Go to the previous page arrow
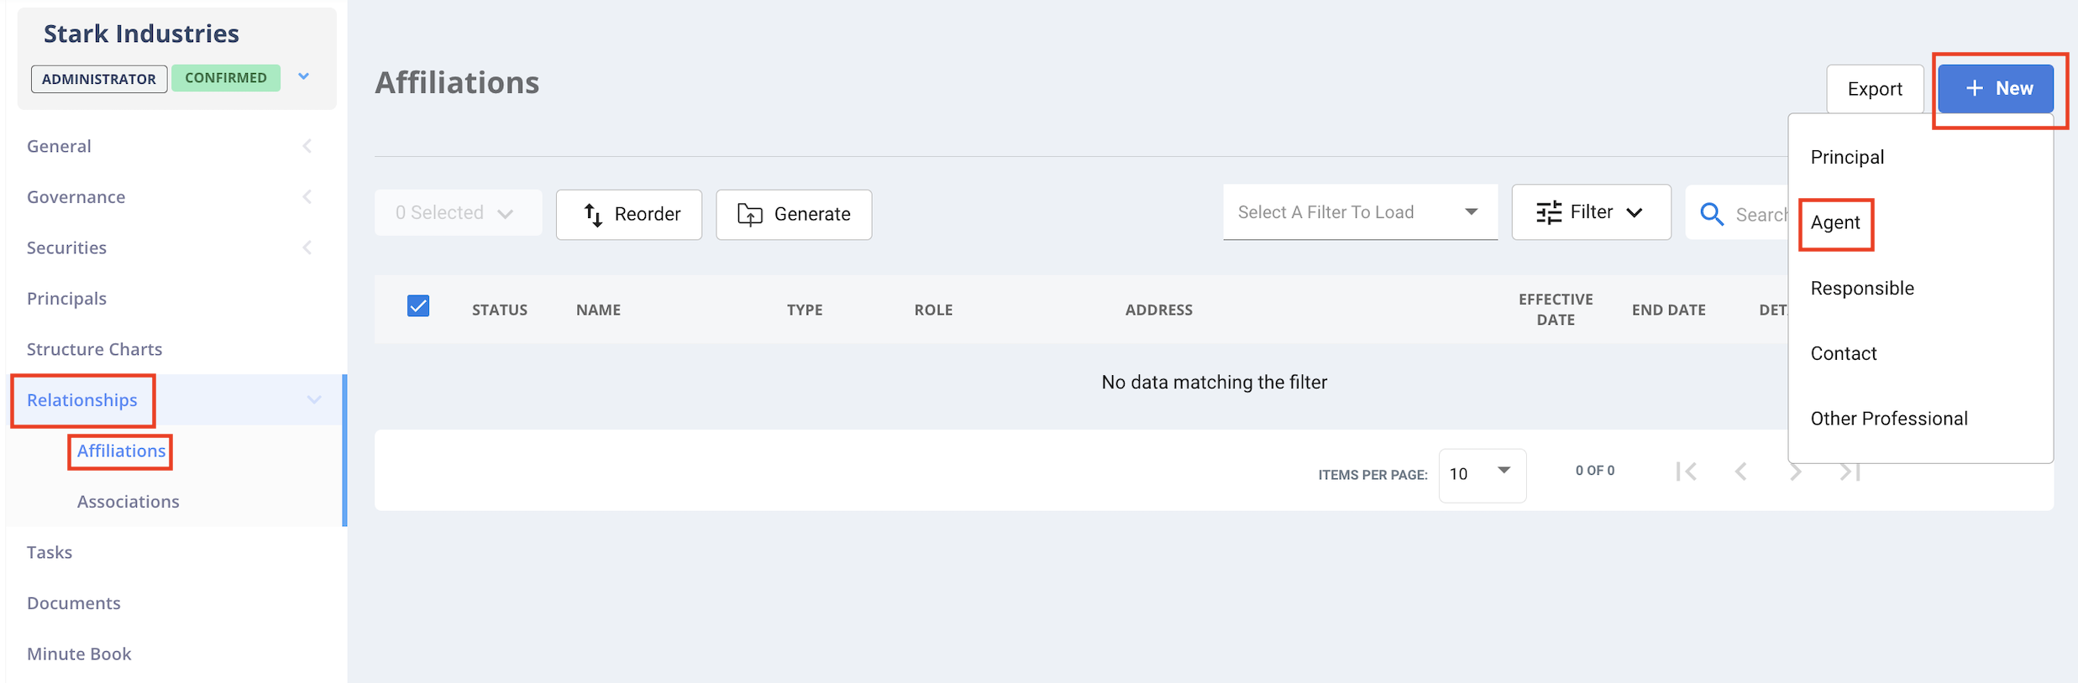Image resolution: width=2078 pixels, height=683 pixels. pos(1740,472)
